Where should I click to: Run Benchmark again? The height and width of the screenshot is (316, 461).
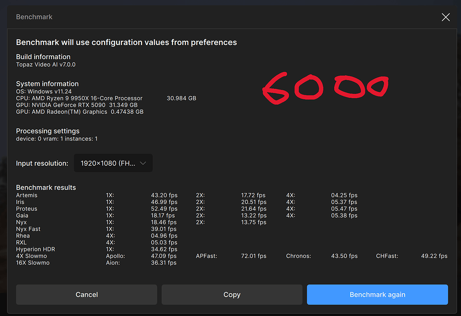[x=377, y=295]
